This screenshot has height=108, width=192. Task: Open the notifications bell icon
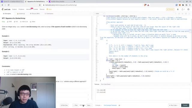(178, 9)
